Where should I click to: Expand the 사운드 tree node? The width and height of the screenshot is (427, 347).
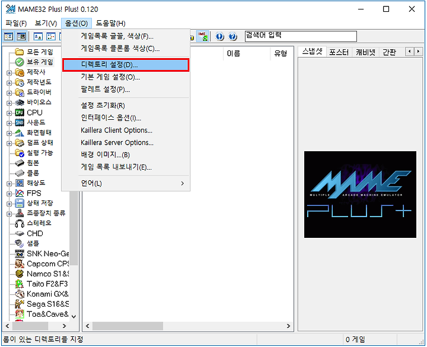9,123
